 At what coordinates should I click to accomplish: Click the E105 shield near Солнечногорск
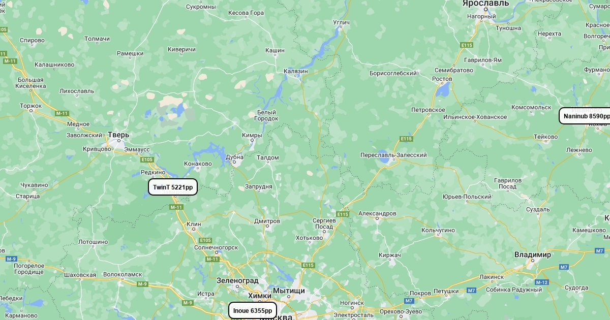[205, 240]
